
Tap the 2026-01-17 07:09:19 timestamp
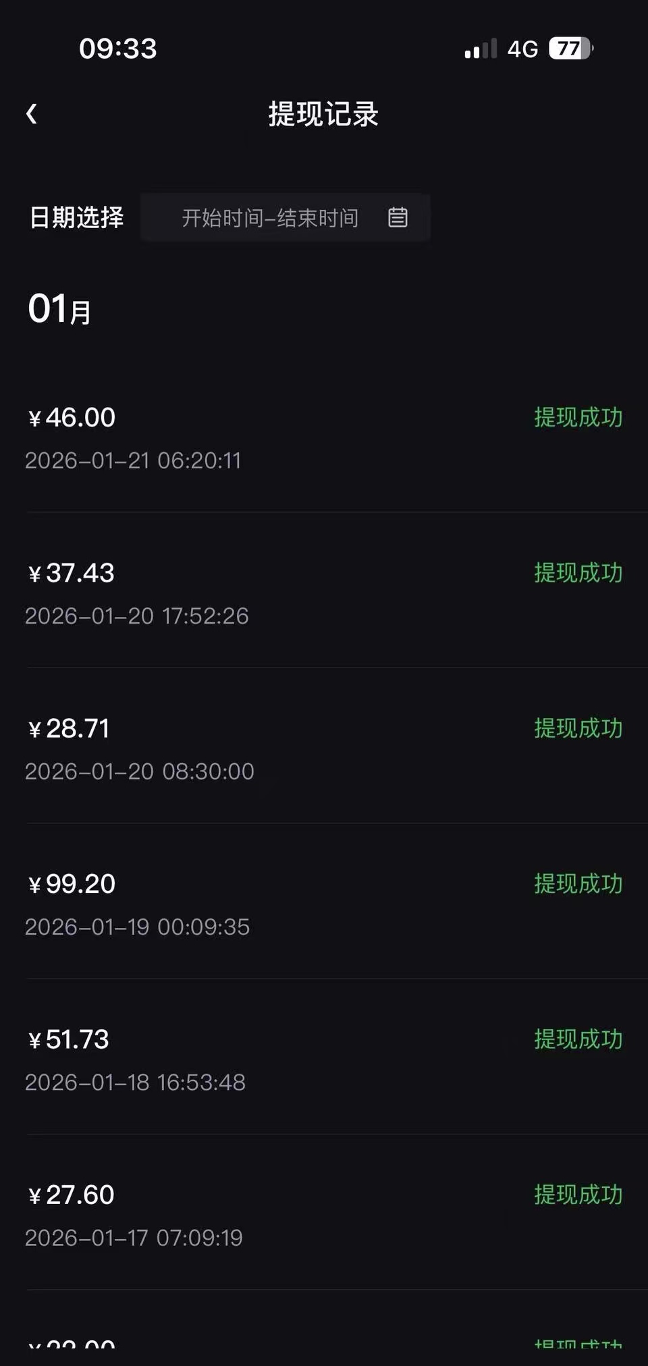coord(134,1238)
